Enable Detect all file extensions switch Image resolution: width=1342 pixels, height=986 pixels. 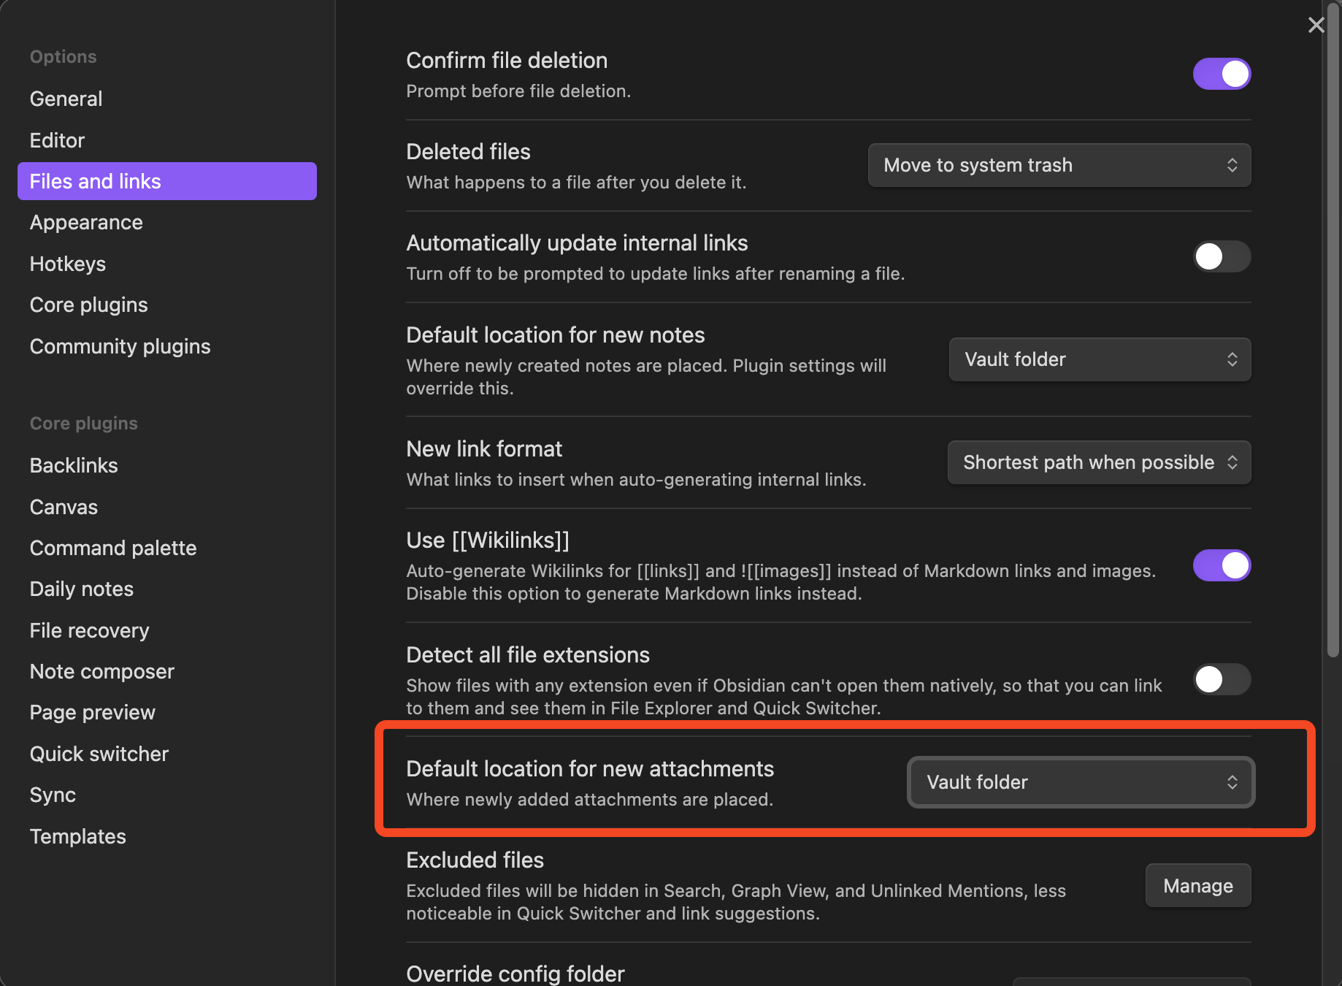(1222, 679)
